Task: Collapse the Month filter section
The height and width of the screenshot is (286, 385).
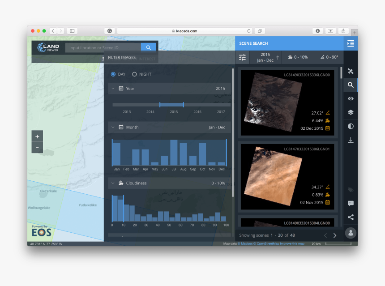Action: pos(112,127)
